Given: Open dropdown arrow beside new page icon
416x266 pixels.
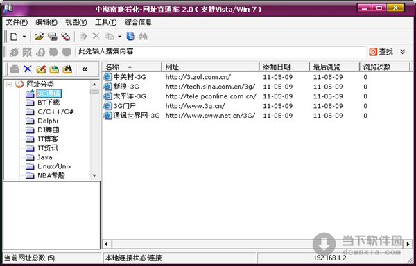Looking at the screenshot, I should tap(24, 37).
